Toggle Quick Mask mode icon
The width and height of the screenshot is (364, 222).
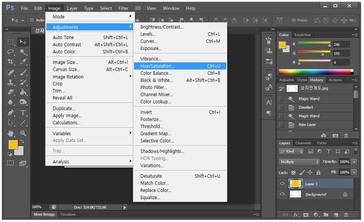(x=10, y=163)
